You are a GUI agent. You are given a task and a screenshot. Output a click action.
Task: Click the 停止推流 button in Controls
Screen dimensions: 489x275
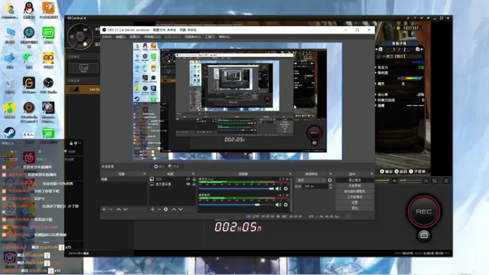coord(355,180)
